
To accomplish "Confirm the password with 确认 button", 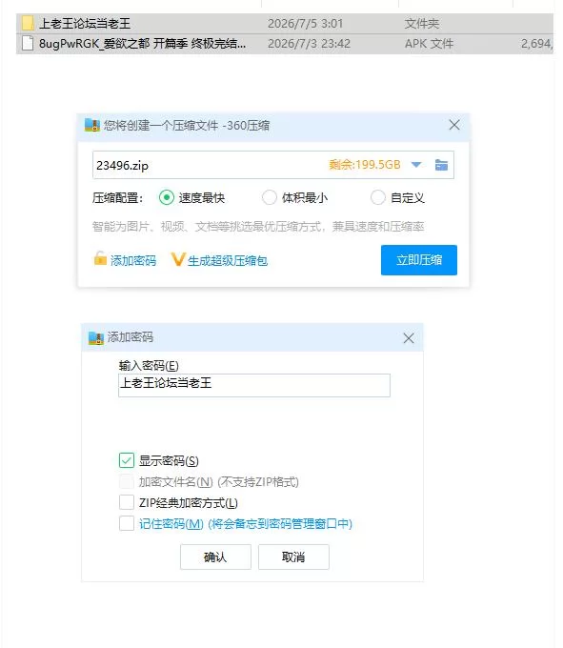I will [215, 557].
